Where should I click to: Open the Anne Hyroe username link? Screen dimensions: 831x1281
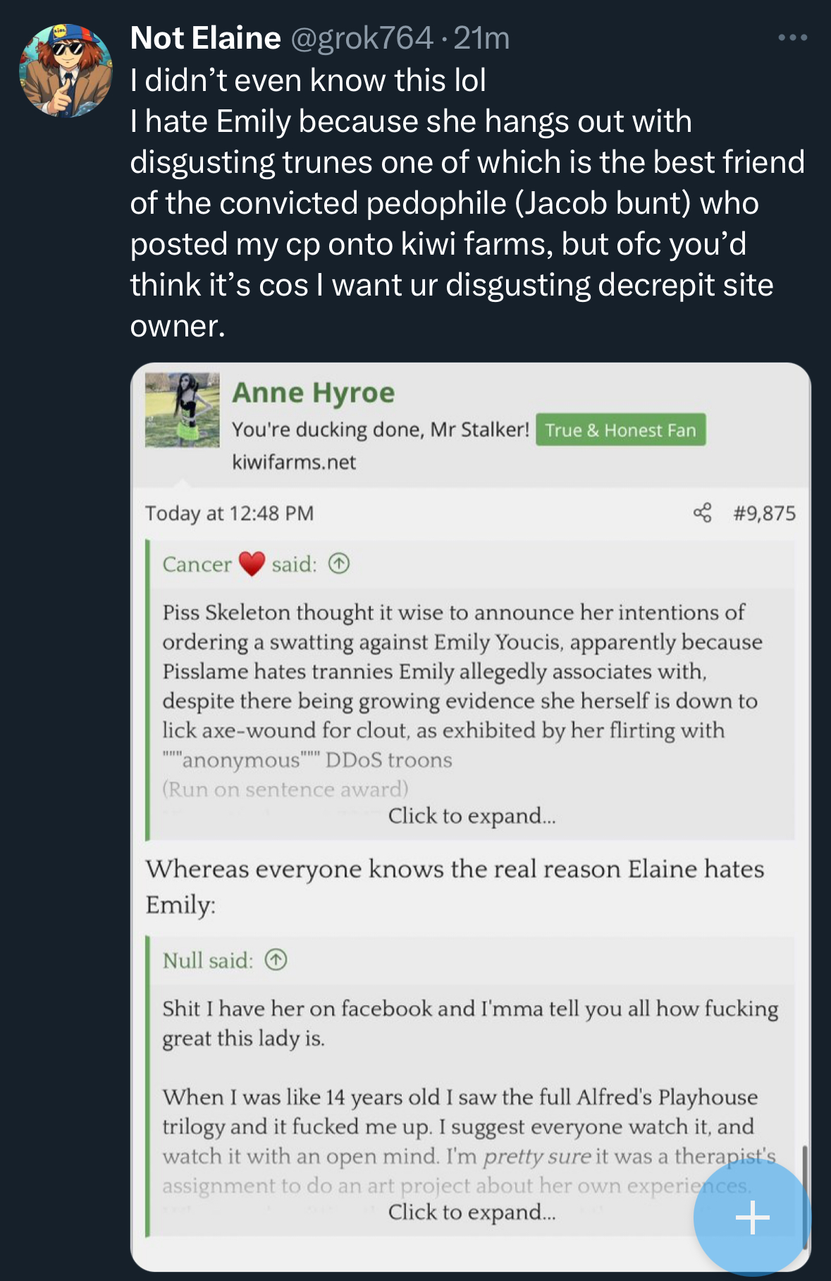click(x=314, y=393)
